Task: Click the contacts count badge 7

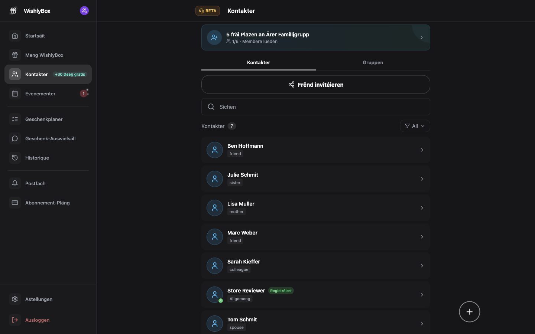Action: pos(232,126)
